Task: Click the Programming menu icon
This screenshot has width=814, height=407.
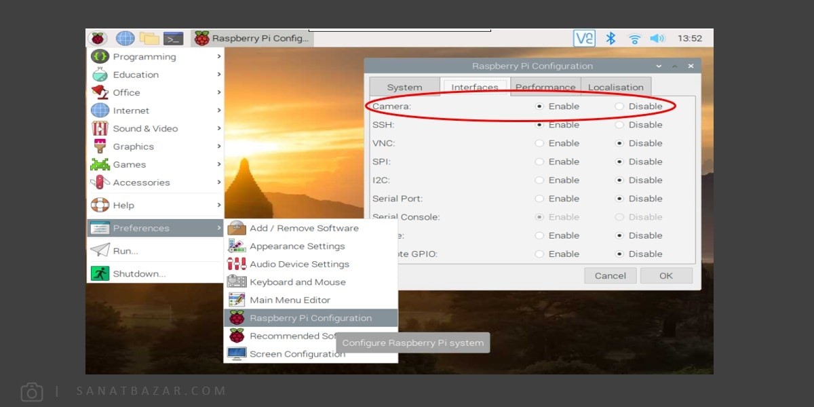Action: [100, 57]
